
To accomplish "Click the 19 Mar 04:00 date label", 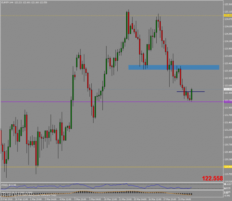I will [184, 199].
